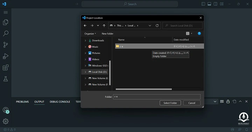Go forward with title bar arrow

(x=77, y=4)
